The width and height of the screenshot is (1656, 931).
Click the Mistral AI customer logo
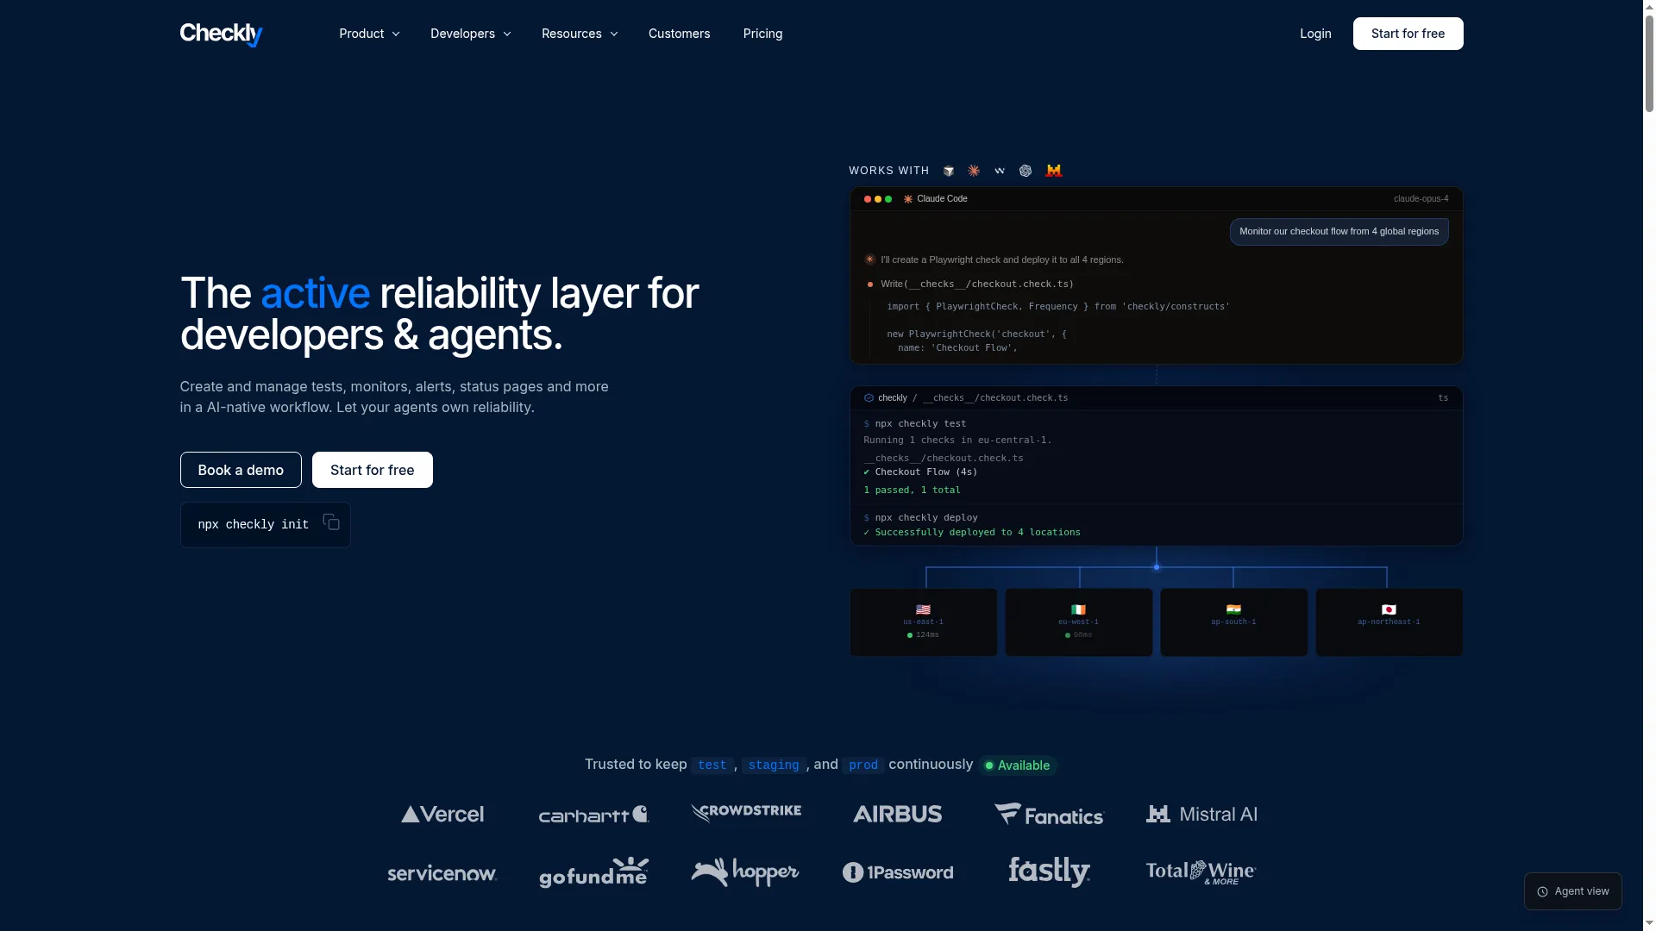[1201, 815]
